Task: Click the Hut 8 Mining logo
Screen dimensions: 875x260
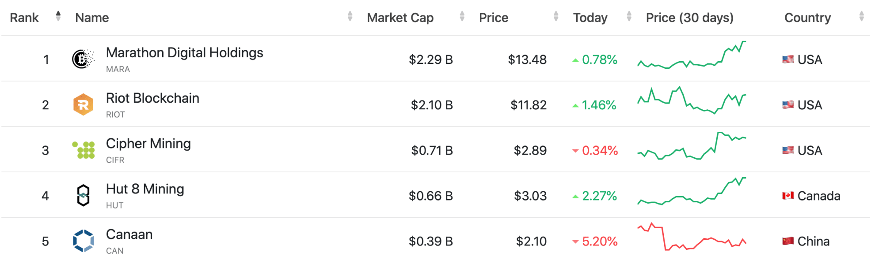Action: point(83,195)
